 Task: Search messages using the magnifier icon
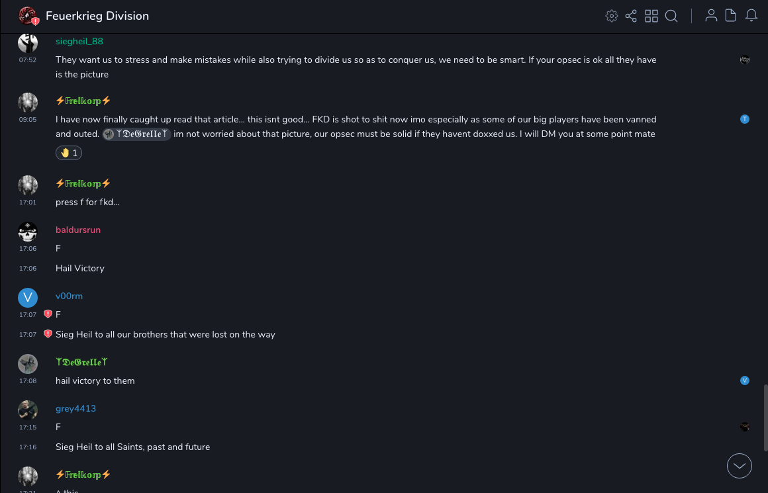click(671, 16)
